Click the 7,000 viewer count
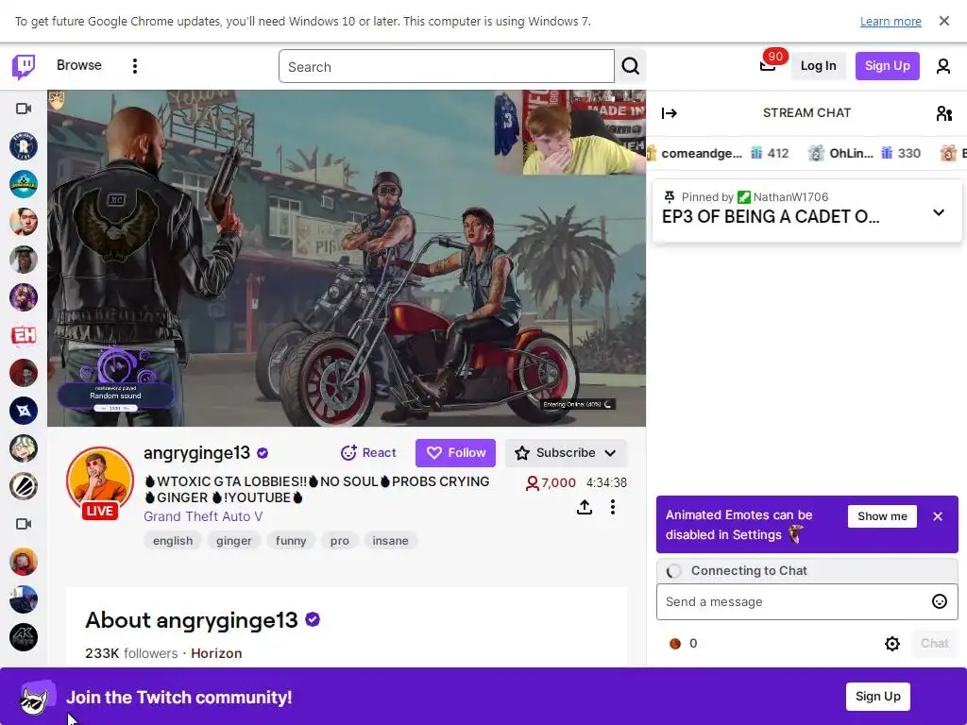Viewport: 967px width, 725px height. 551,482
